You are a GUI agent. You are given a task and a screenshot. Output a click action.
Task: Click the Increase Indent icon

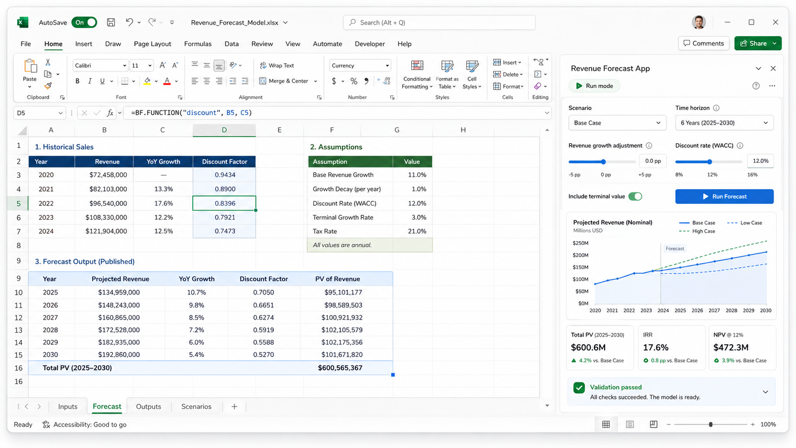point(245,81)
